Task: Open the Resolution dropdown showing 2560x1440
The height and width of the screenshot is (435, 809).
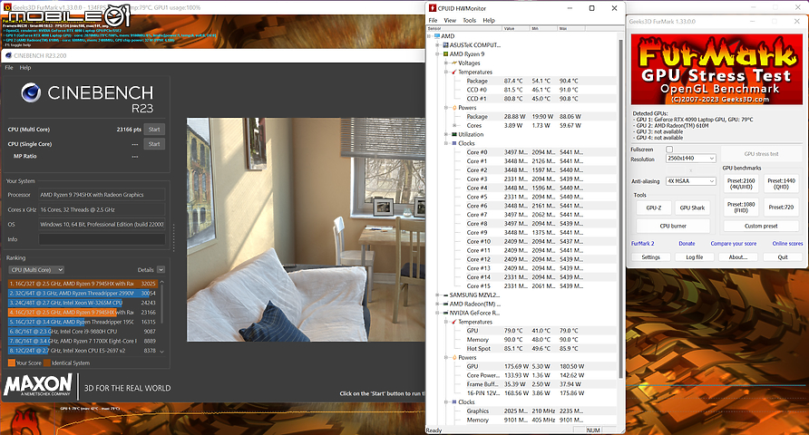Action: click(690, 159)
